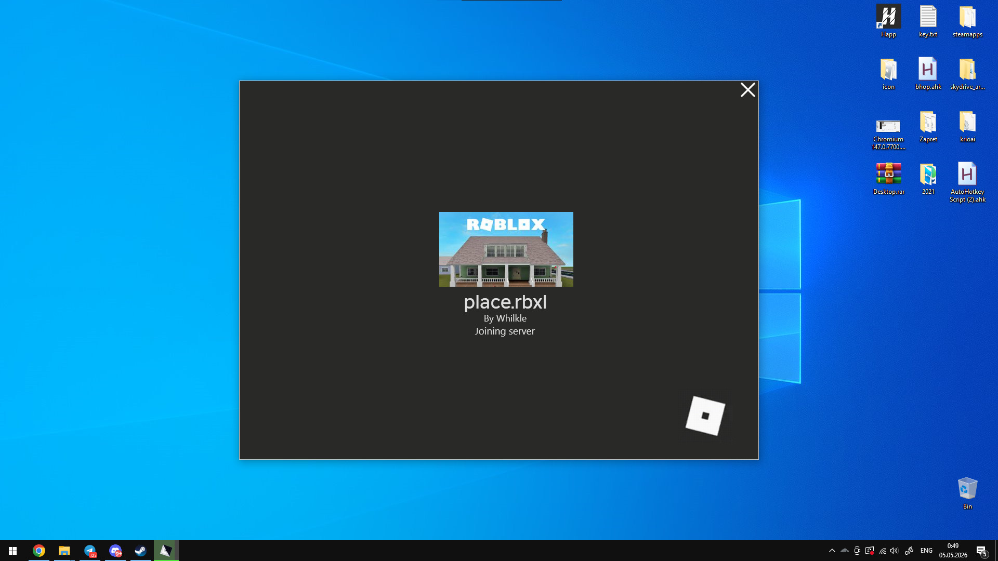The image size is (998, 561).
Task: Open File Explorer from the taskbar
Action: [64, 551]
